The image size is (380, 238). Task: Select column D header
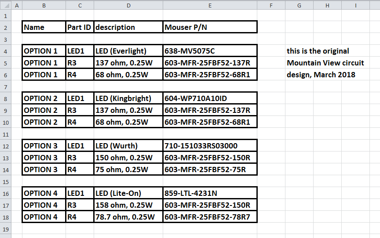pyautogui.click(x=128, y=5)
